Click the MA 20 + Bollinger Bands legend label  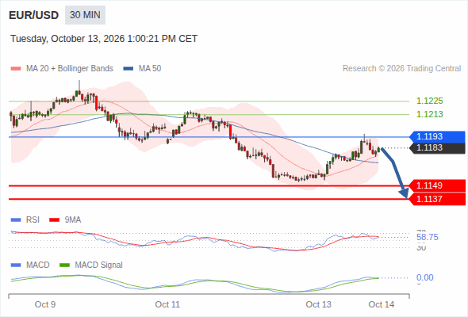[x=70, y=69]
